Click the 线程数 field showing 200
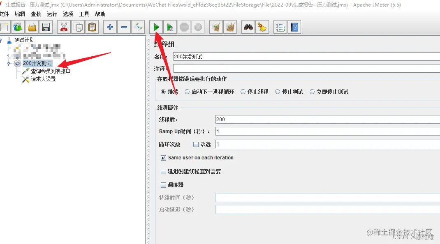The width and height of the screenshot is (440, 244). coord(328,120)
